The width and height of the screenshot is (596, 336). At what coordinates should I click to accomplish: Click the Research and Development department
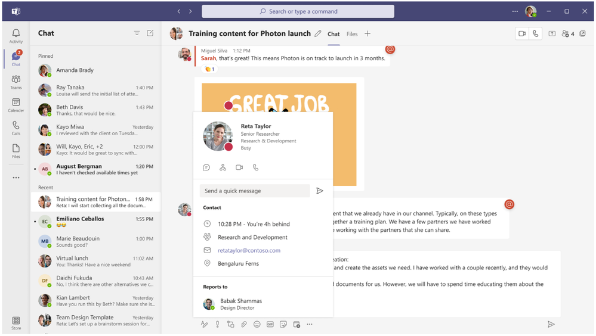(x=252, y=237)
